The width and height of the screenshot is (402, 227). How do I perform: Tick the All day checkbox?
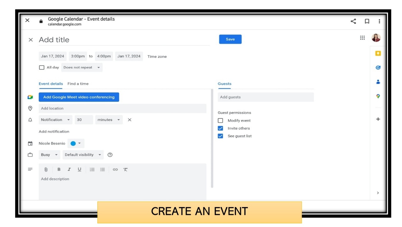pos(42,68)
